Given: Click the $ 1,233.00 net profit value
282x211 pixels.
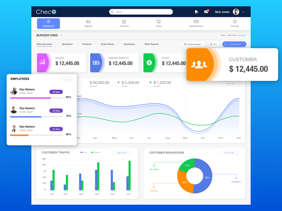Looking at the screenshot, I should pyautogui.click(x=162, y=83).
